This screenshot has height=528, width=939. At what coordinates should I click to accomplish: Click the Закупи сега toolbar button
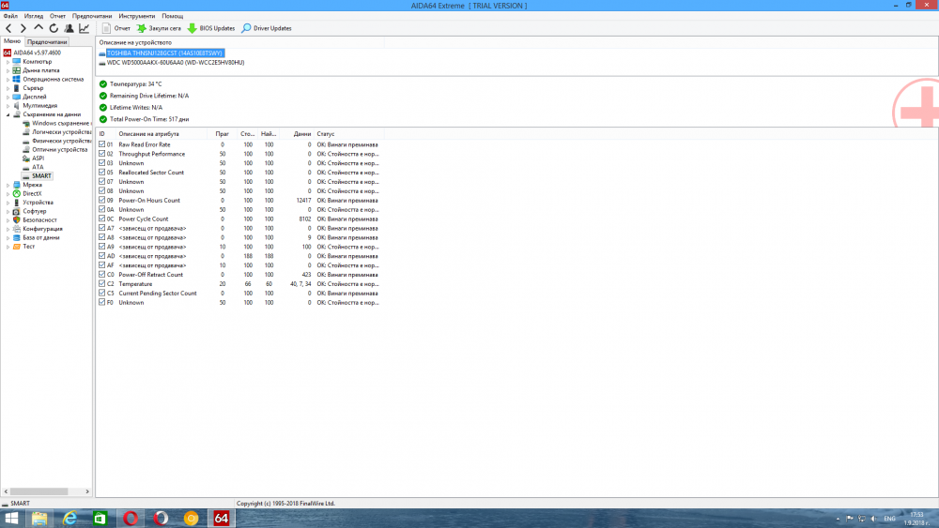tap(159, 28)
